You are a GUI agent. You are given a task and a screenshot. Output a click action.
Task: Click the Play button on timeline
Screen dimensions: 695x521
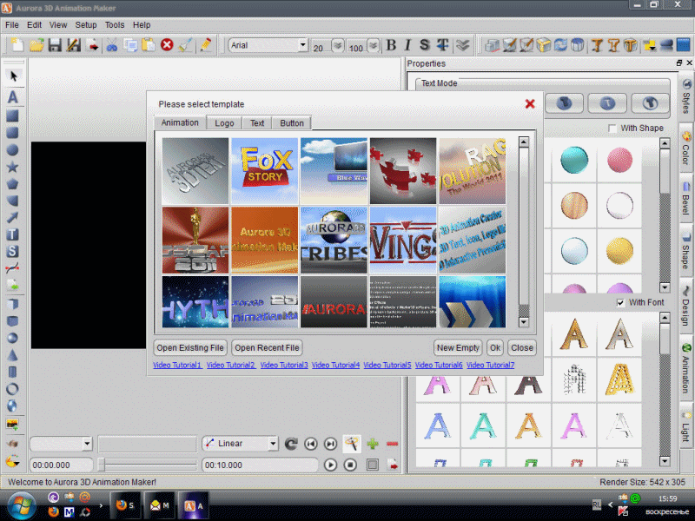330,465
